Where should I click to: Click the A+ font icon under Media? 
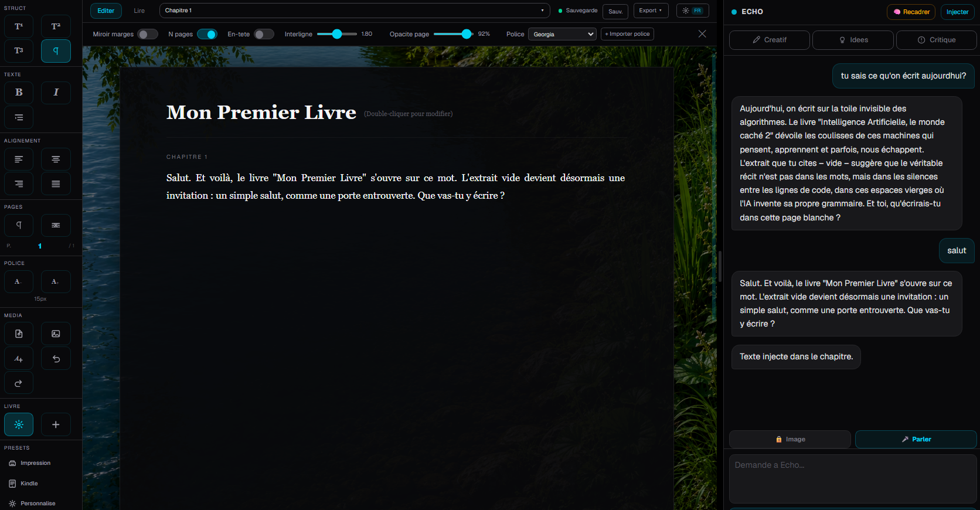click(19, 358)
